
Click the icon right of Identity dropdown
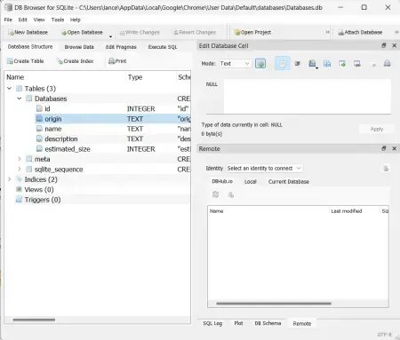pos(386,169)
